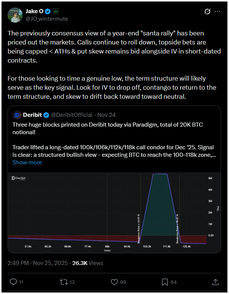The width and height of the screenshot is (229, 294).
Task: Like the post with the heart icon
Action: (x=115, y=282)
